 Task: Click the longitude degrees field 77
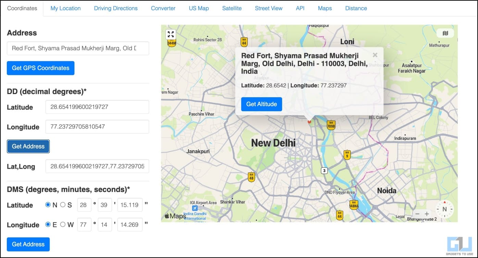pos(84,225)
